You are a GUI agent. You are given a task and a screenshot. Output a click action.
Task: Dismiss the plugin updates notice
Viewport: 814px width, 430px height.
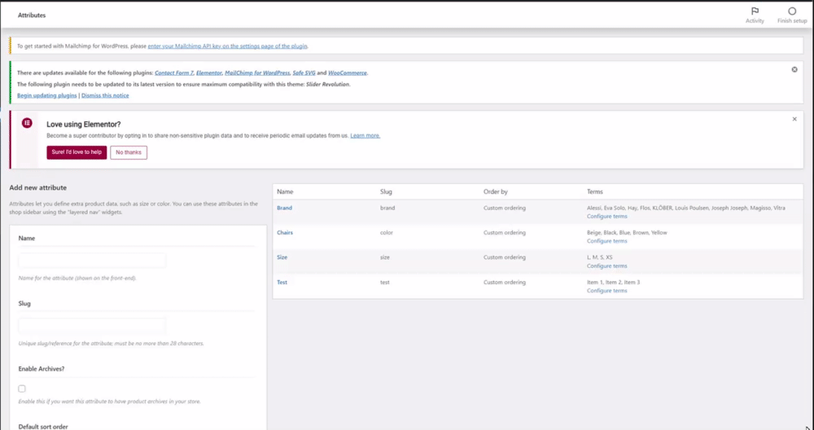[794, 69]
